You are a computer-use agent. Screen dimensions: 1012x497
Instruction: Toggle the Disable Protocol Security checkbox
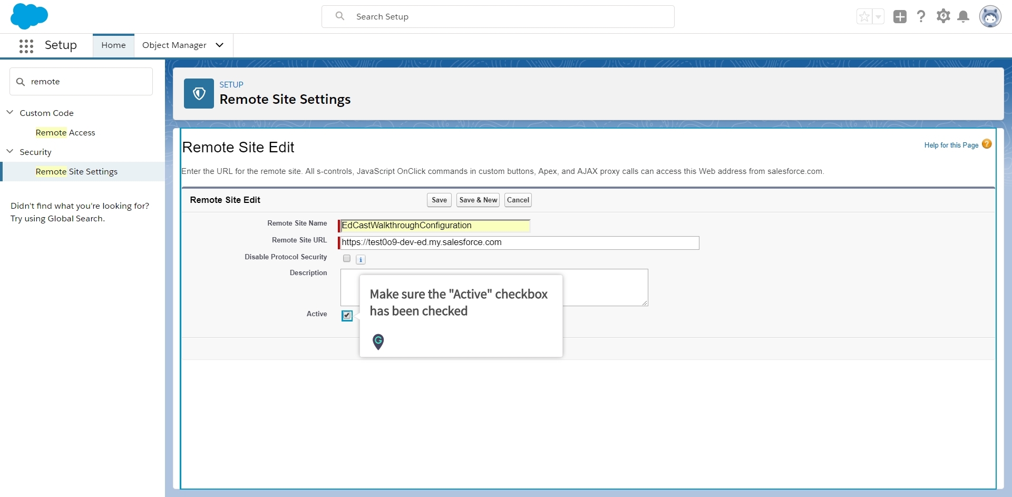point(347,258)
